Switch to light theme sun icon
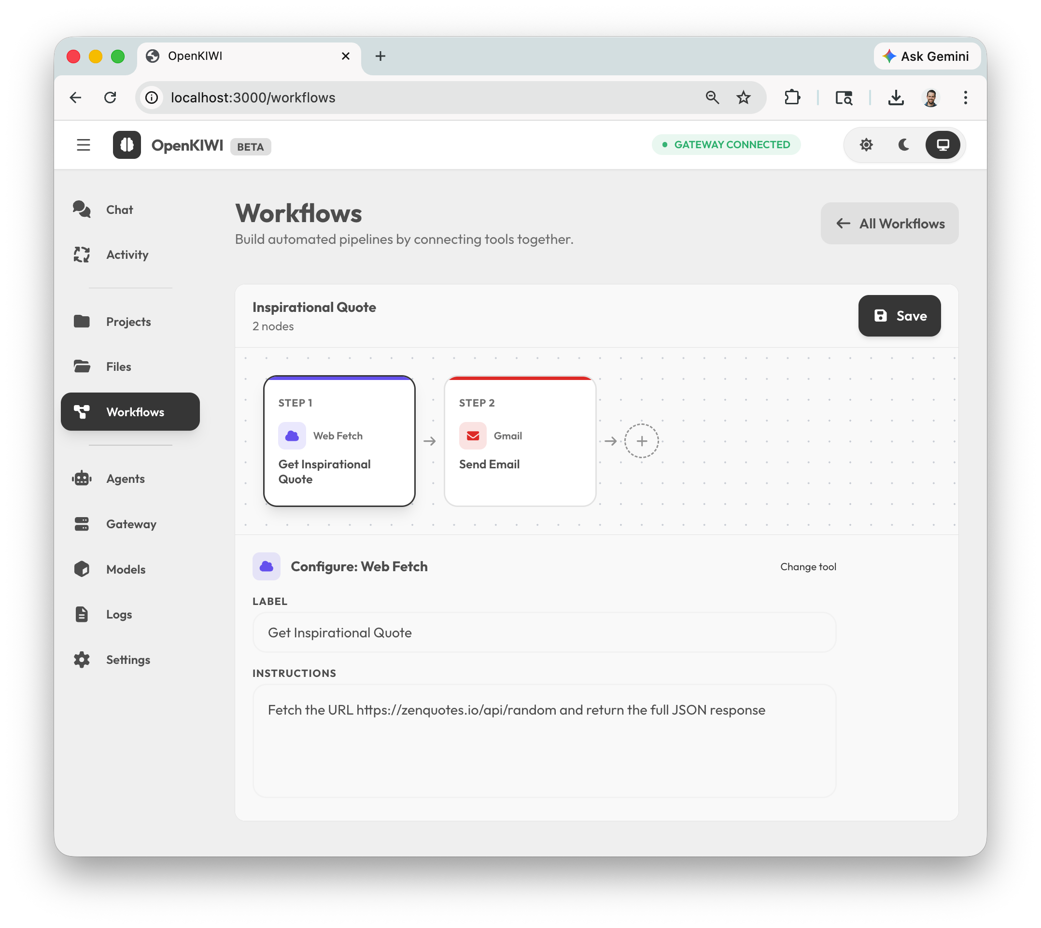 coord(866,145)
